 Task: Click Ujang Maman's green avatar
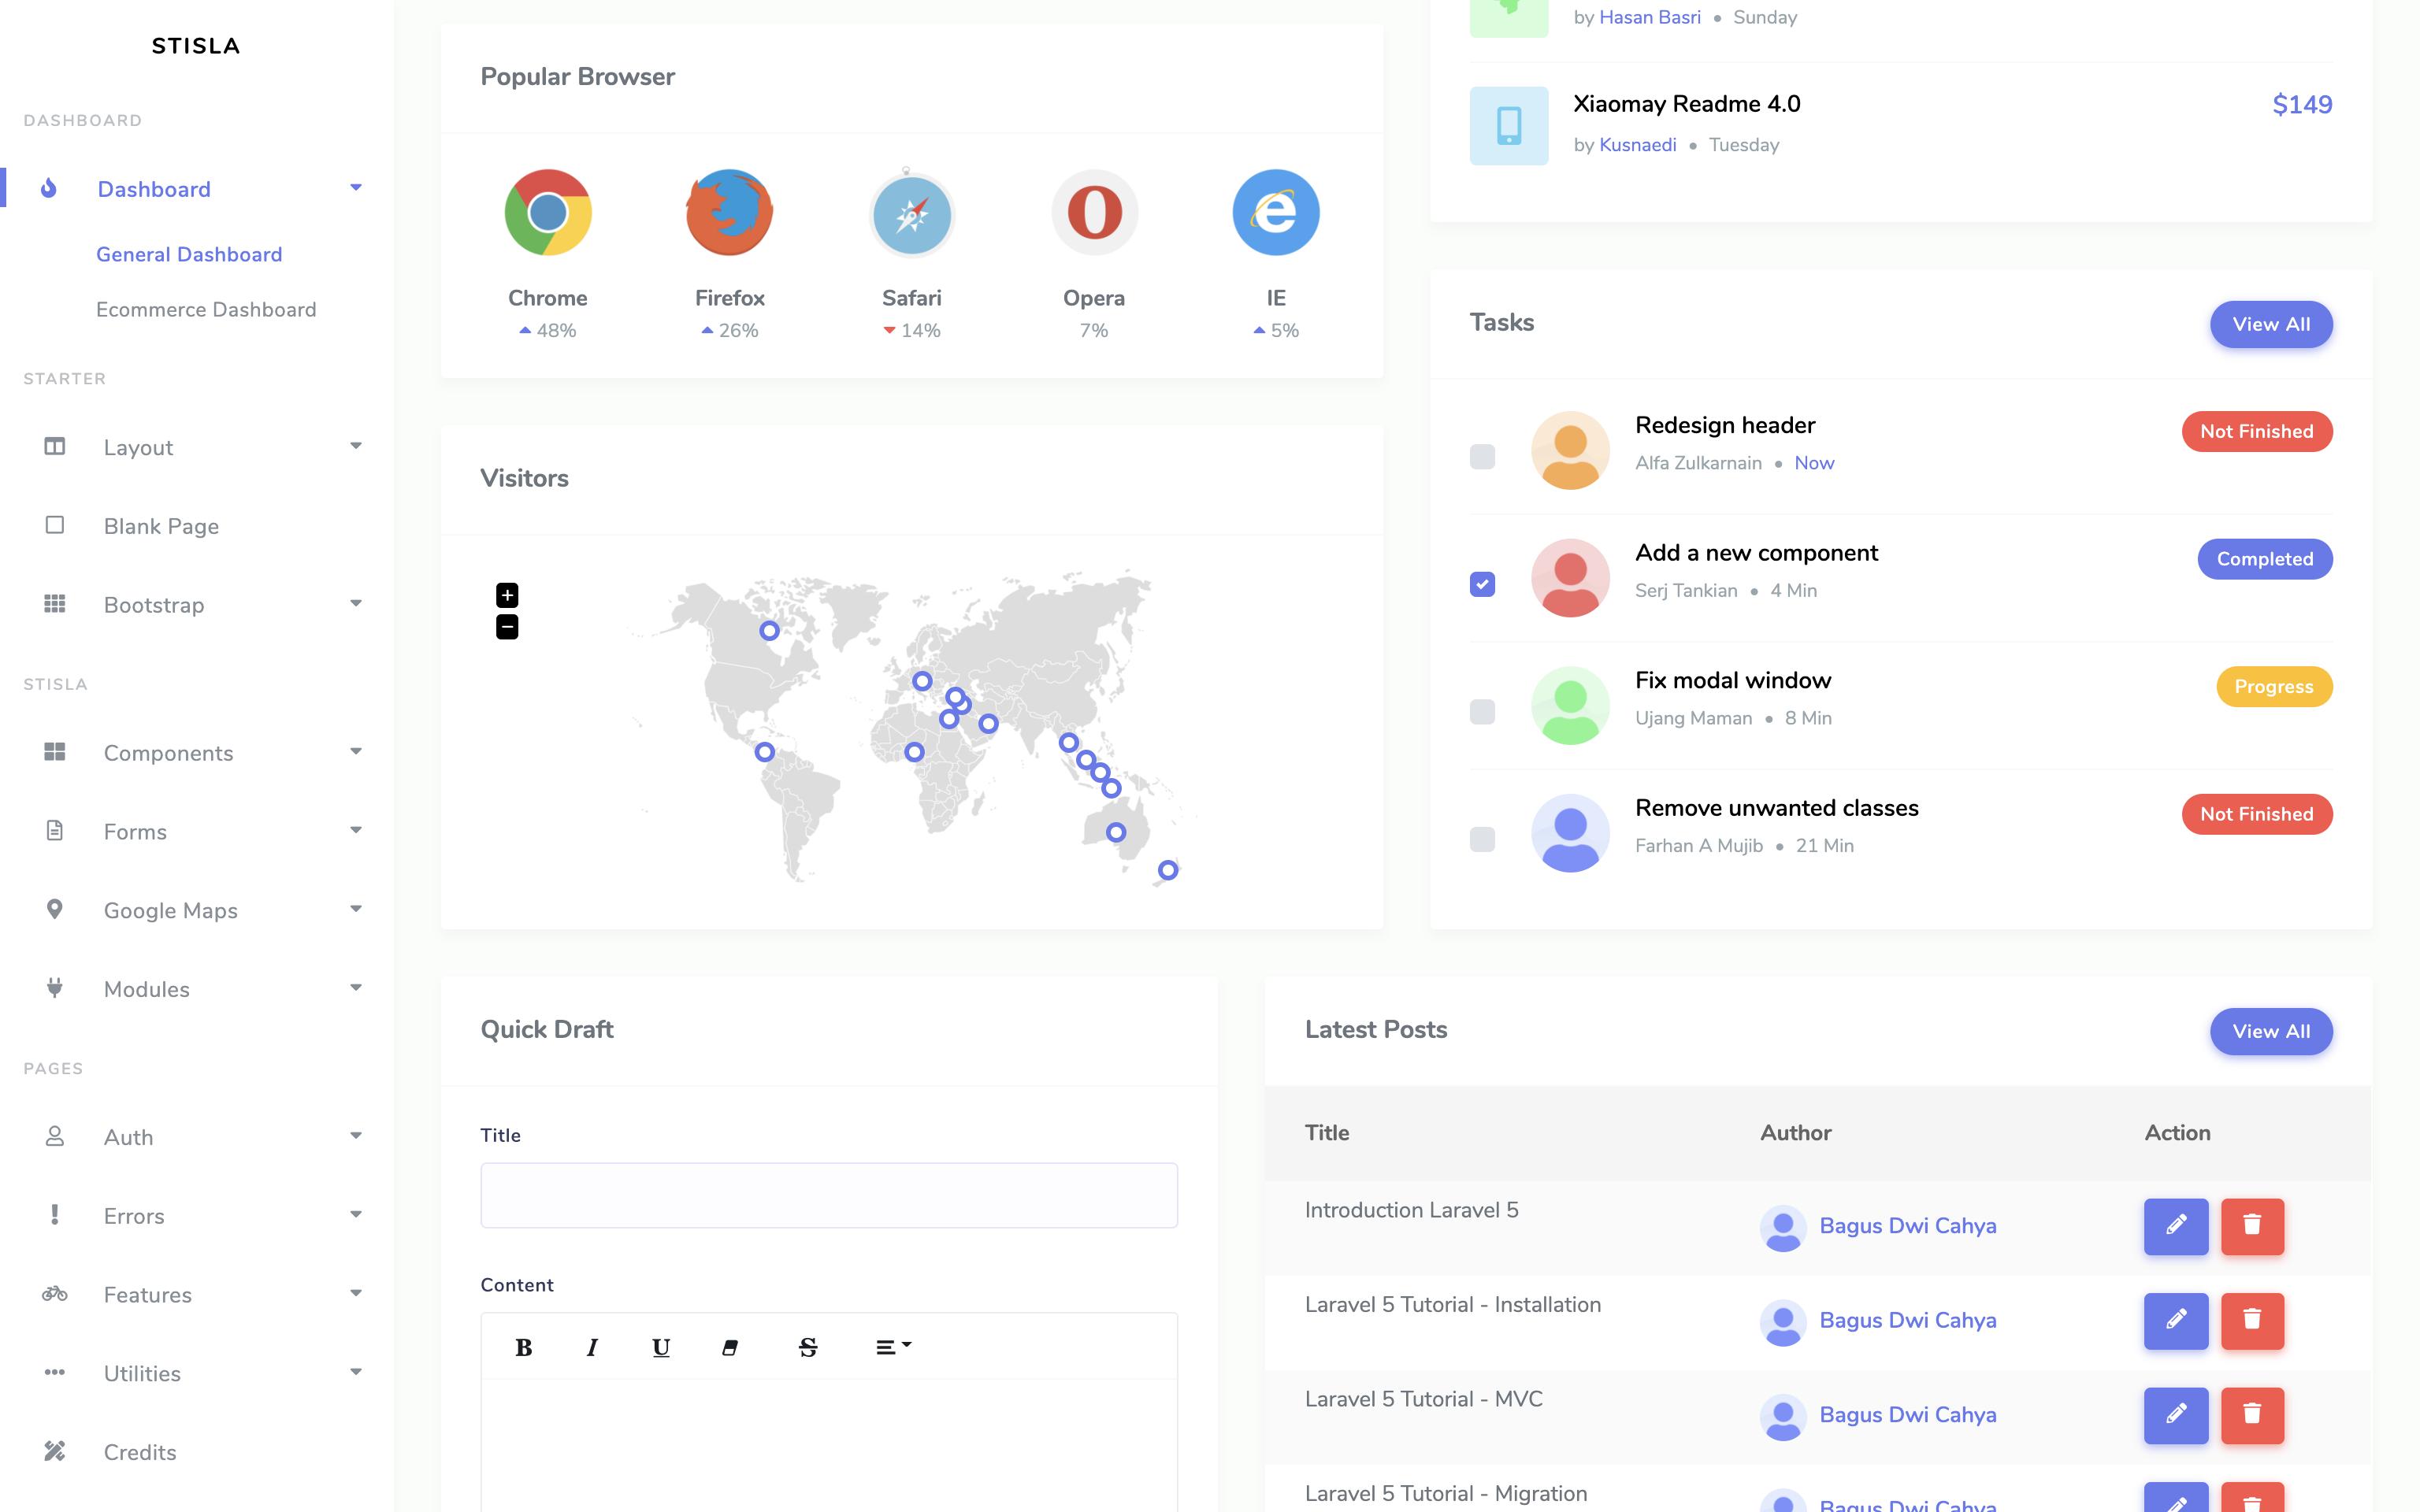(1570, 705)
